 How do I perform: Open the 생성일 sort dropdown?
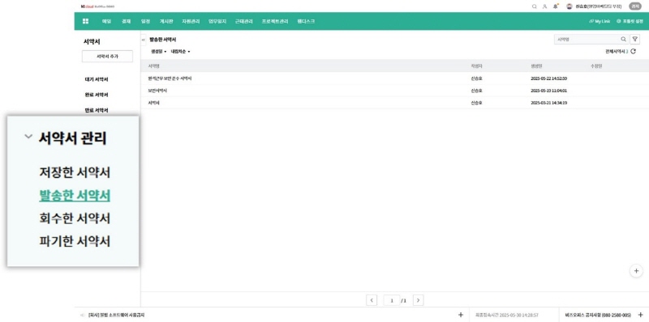click(158, 52)
